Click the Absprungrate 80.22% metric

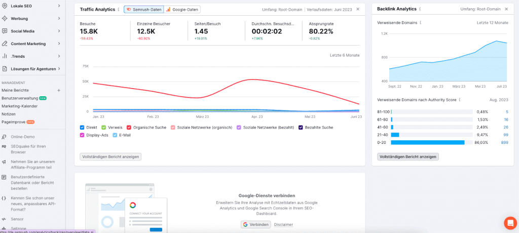pyautogui.click(x=321, y=31)
